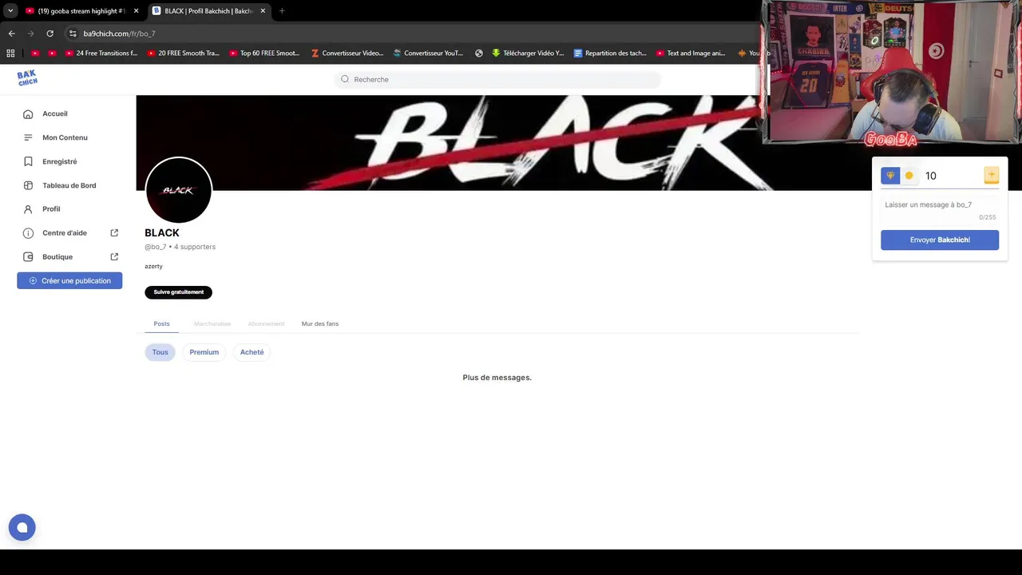Click the Boutique wallet icon

pyautogui.click(x=28, y=257)
